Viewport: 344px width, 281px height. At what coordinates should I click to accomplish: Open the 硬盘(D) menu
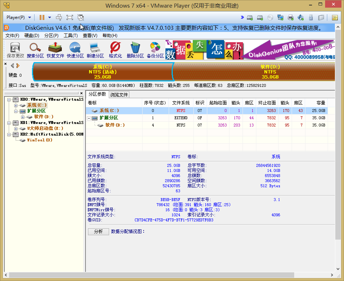(x=32, y=36)
